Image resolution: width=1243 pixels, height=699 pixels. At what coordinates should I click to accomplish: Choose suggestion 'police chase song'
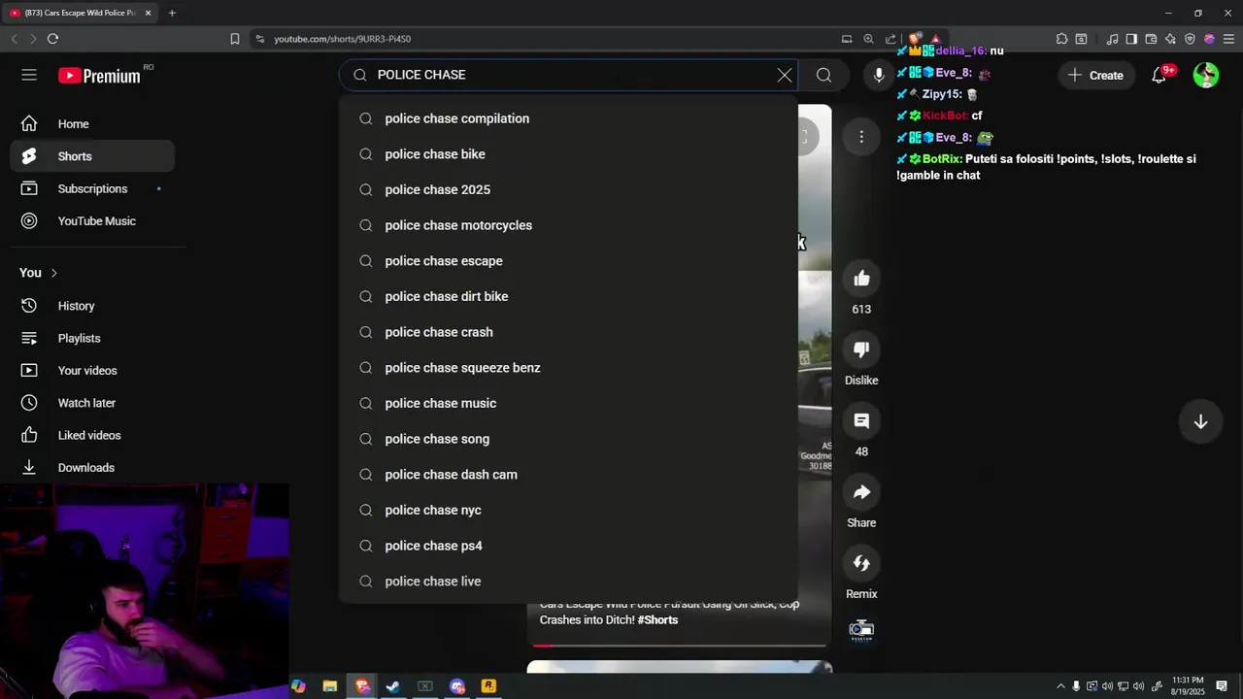[568, 439]
